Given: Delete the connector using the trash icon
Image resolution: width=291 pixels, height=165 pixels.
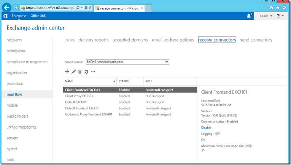Looking at the screenshot, I should pyautogui.click(x=80, y=72).
